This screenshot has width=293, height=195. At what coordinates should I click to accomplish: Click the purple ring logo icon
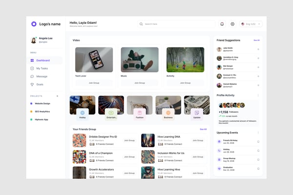coord(34,24)
